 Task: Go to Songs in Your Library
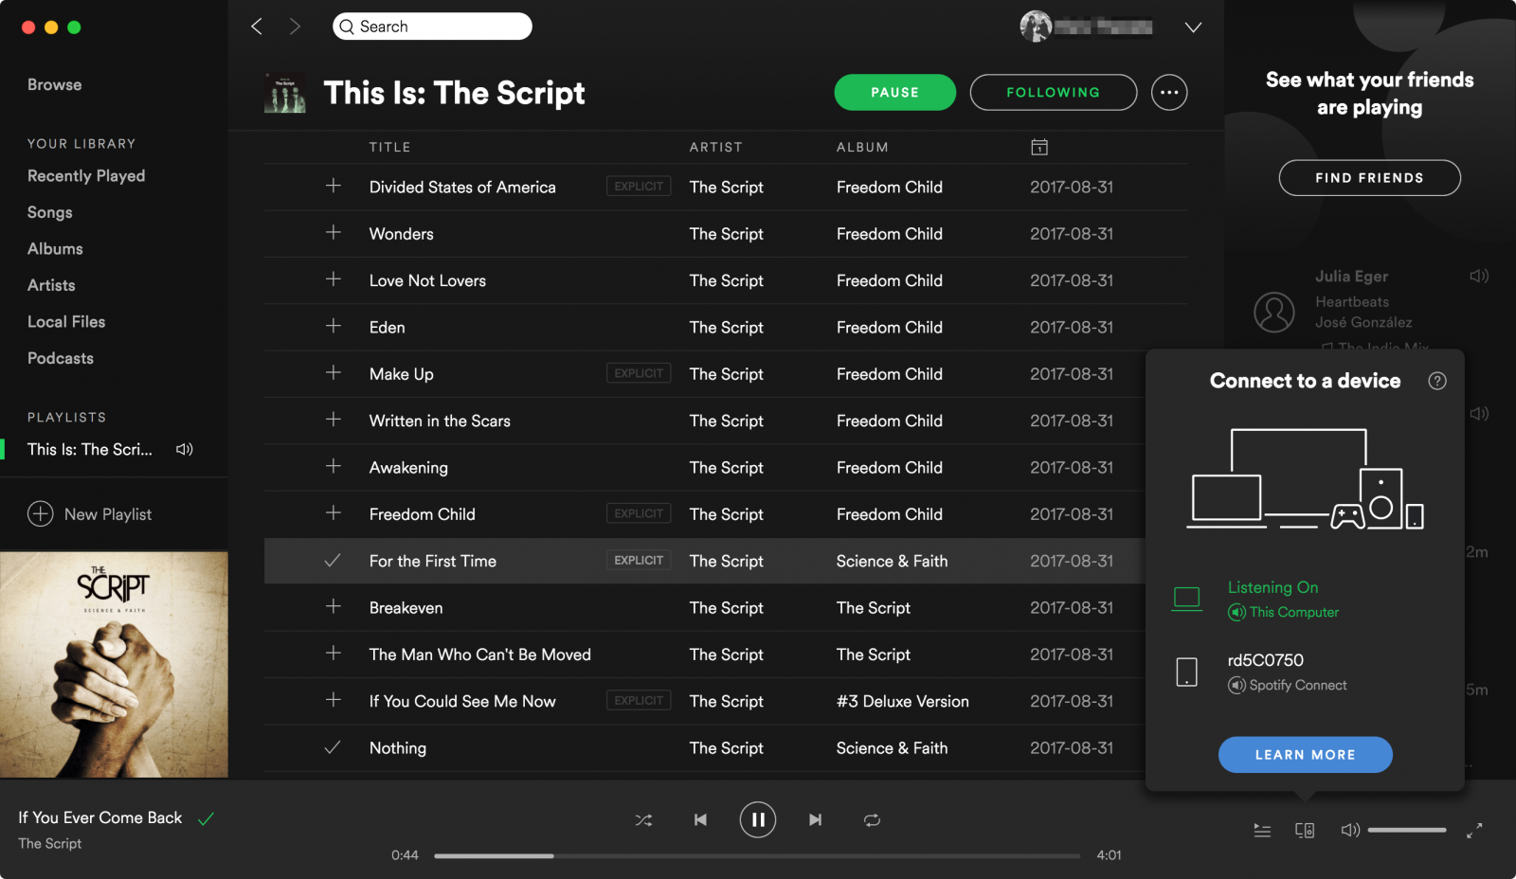click(x=50, y=212)
